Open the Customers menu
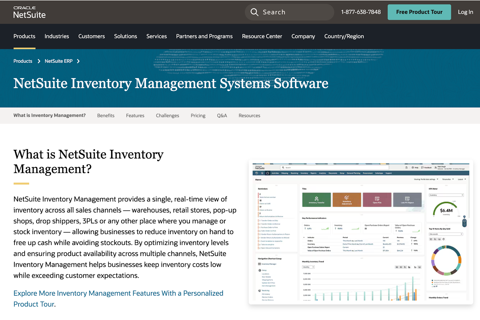480x320 pixels. [x=91, y=36]
